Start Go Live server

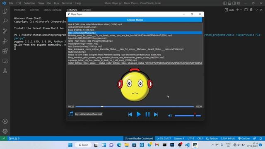point(244,138)
